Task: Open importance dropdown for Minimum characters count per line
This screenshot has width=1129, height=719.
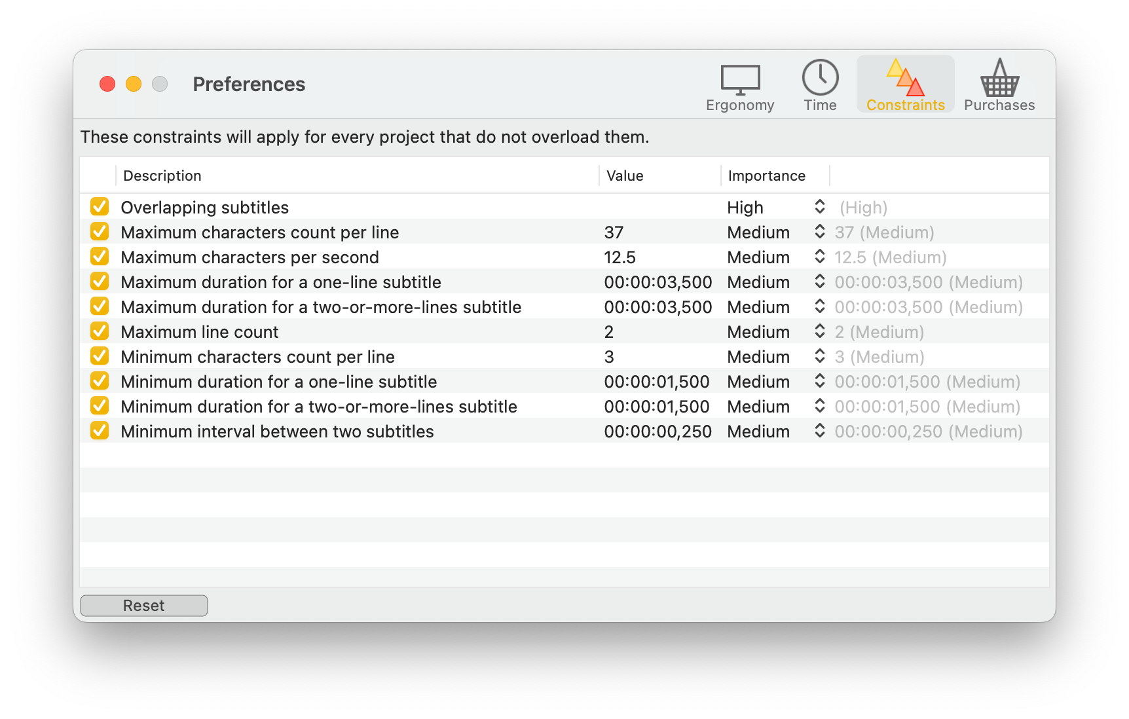Action: tap(776, 356)
